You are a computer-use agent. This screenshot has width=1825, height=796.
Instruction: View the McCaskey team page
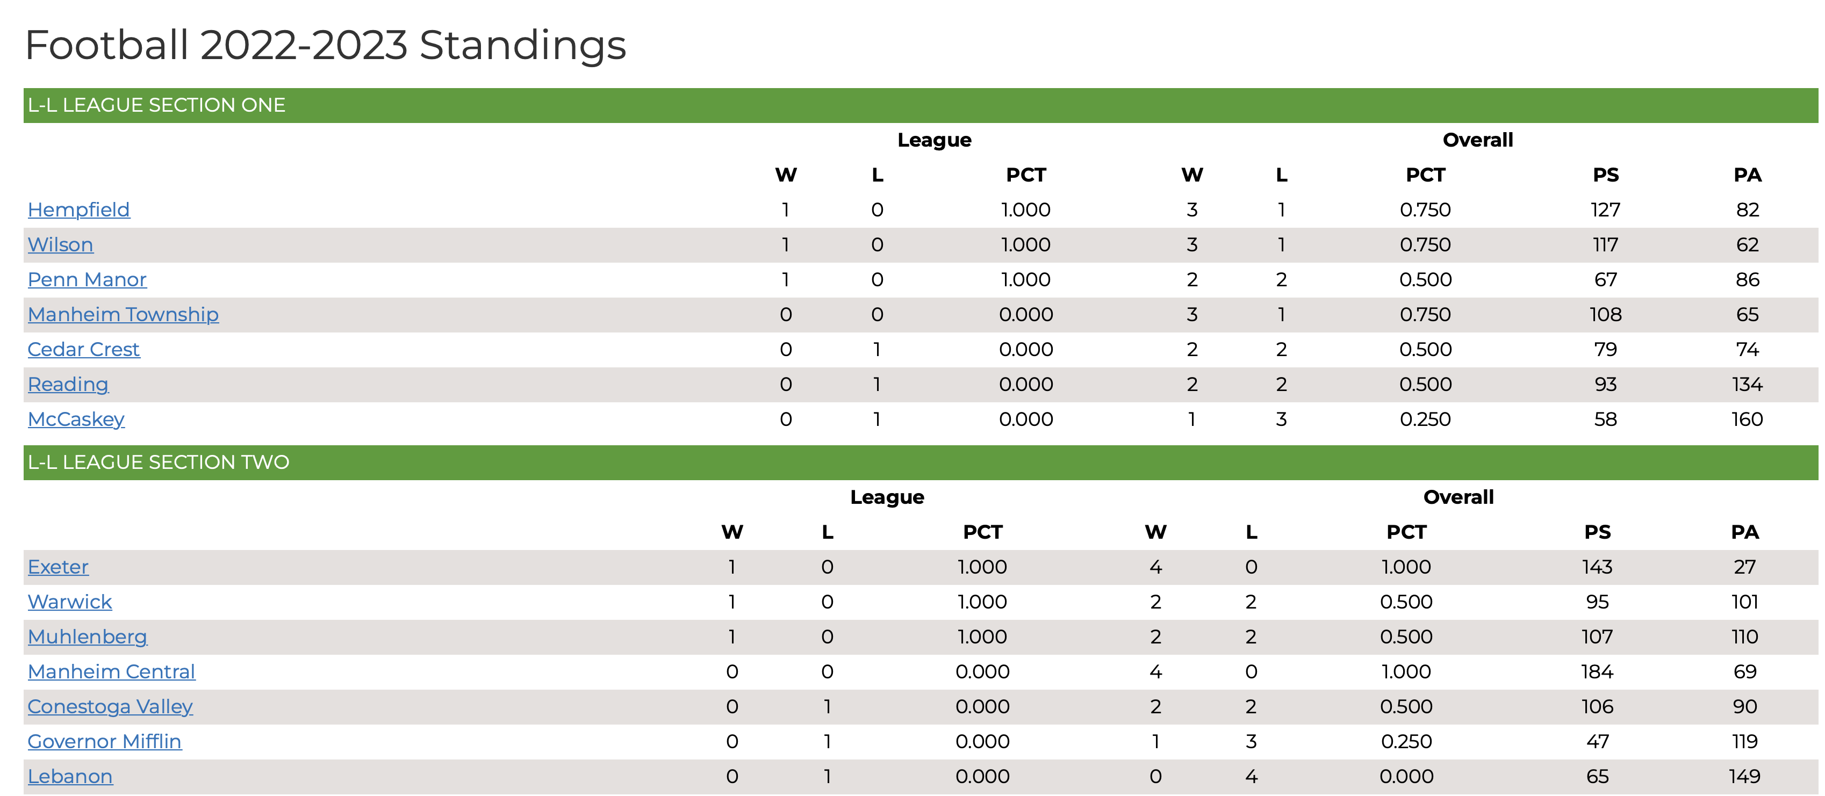pyautogui.click(x=76, y=418)
